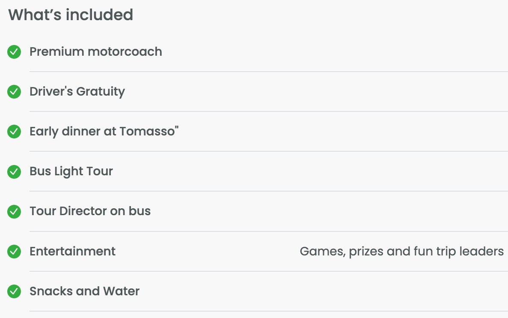
Task: Select the "Snacks and Water" text
Action: pos(84,291)
